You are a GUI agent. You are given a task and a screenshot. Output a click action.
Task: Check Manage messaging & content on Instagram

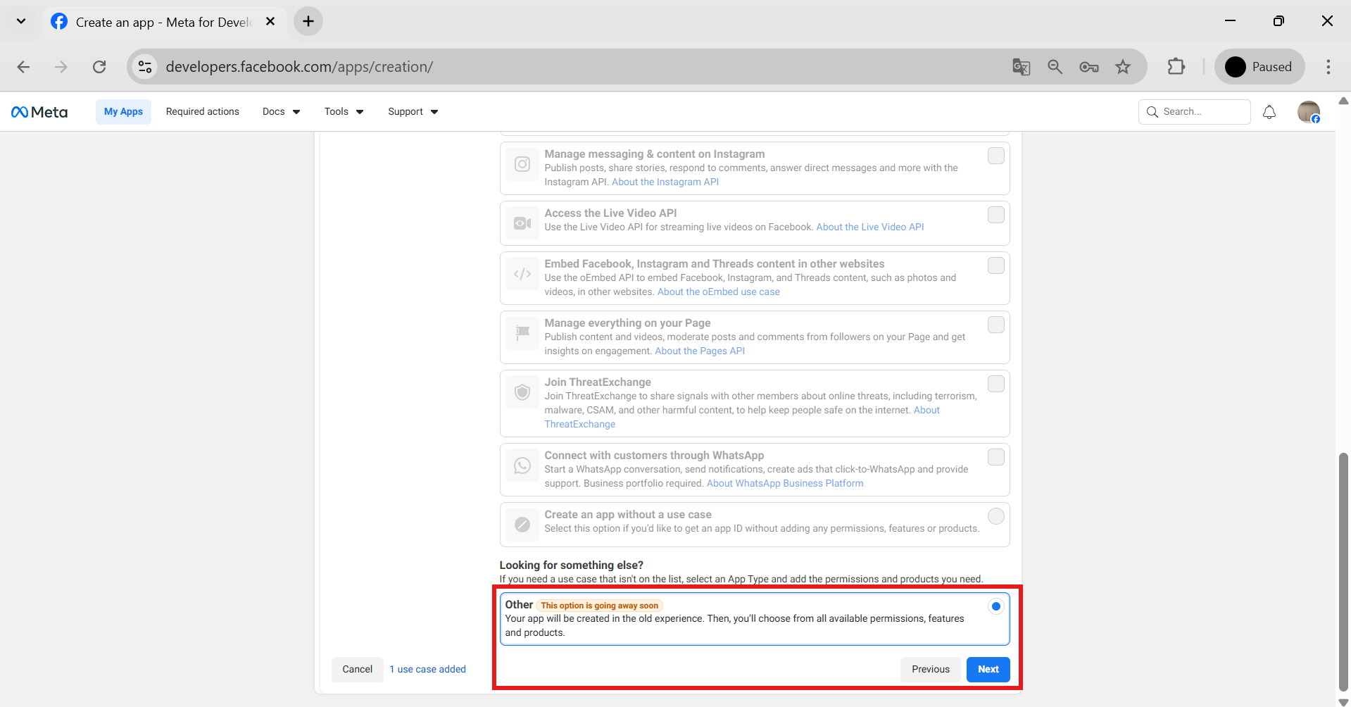(x=996, y=156)
